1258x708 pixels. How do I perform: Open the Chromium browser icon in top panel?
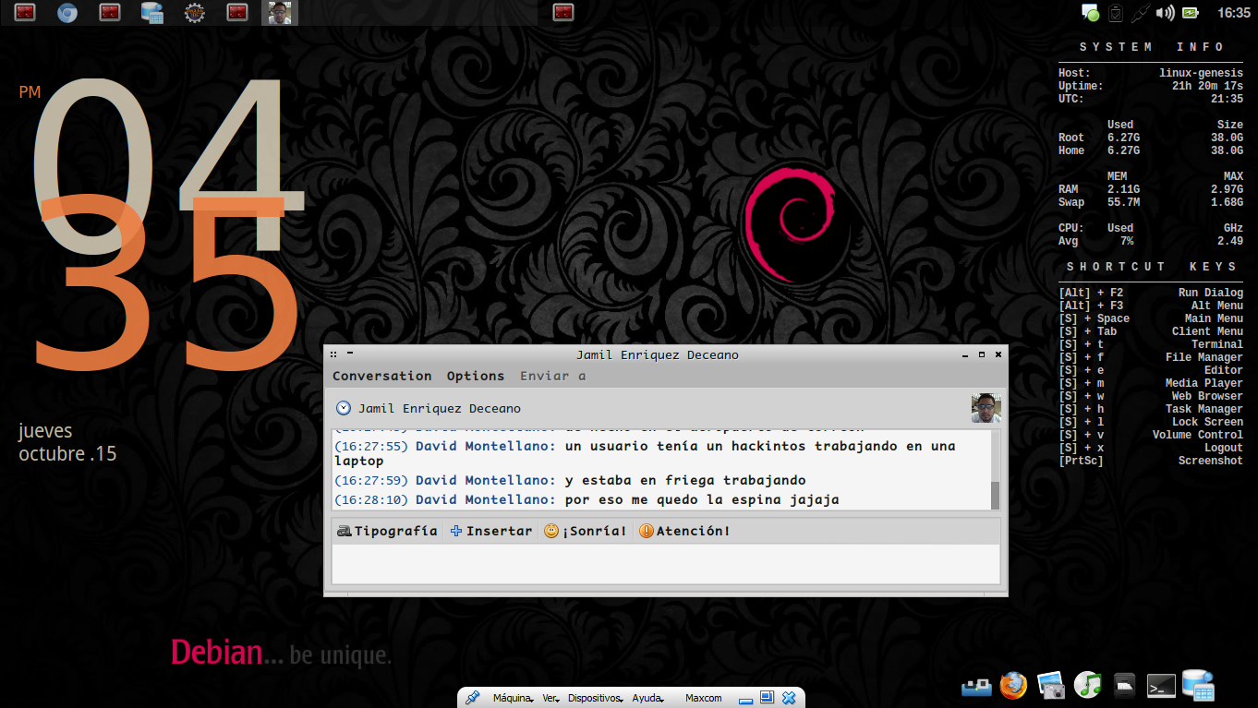pyautogui.click(x=67, y=13)
